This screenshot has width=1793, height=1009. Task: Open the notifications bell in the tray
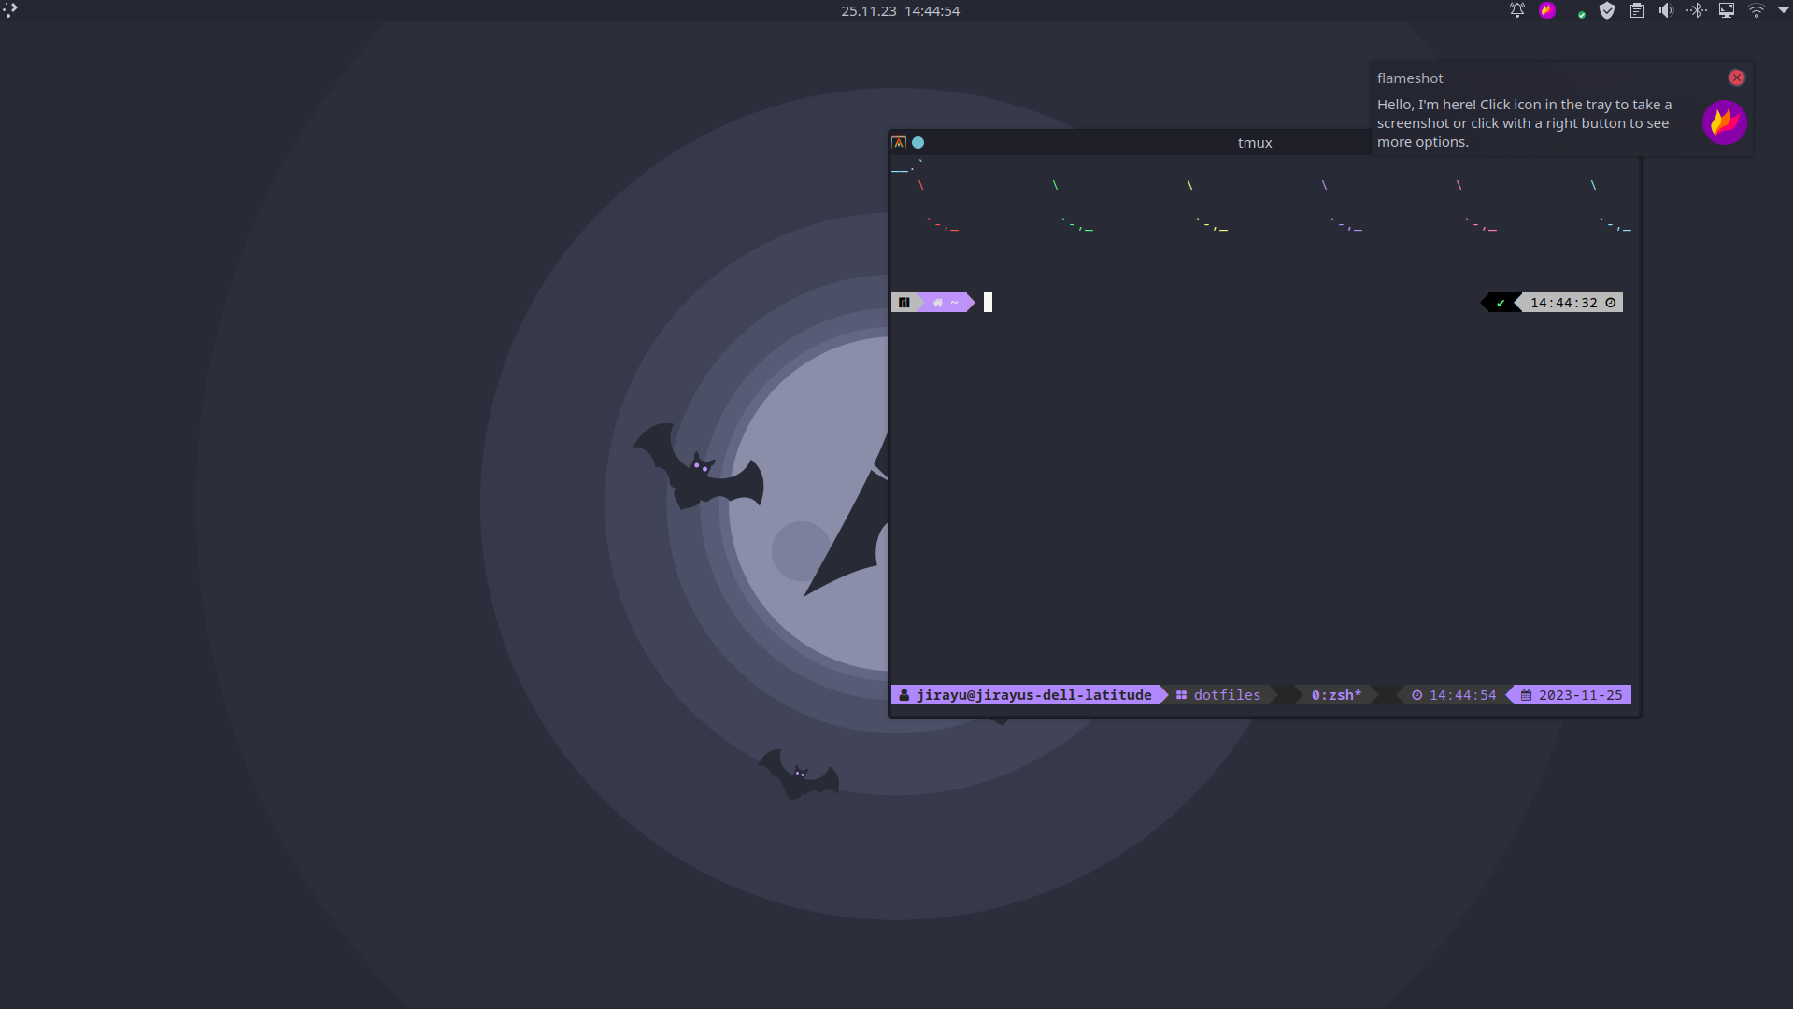click(1516, 11)
